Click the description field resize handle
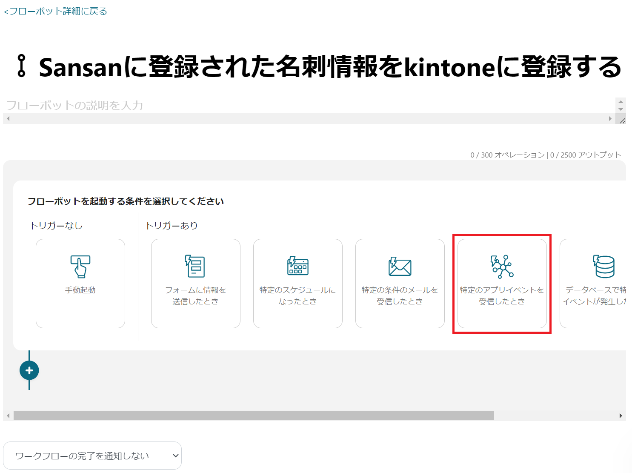632x473 pixels. click(x=622, y=120)
